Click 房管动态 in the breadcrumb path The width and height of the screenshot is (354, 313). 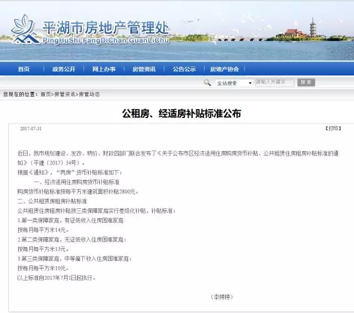pos(89,95)
